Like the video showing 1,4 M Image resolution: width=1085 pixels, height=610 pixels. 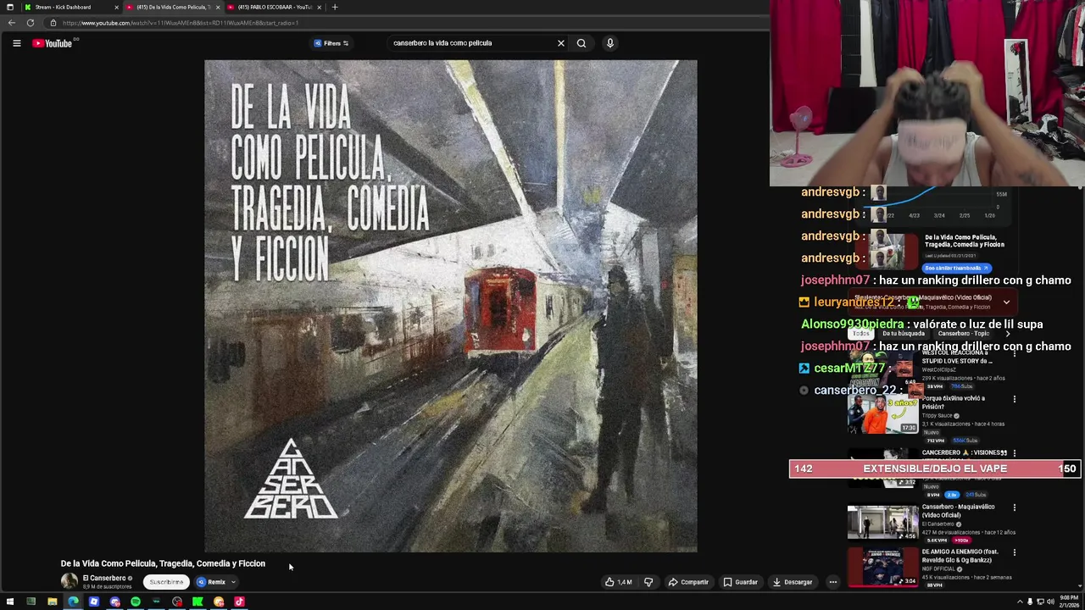(618, 582)
